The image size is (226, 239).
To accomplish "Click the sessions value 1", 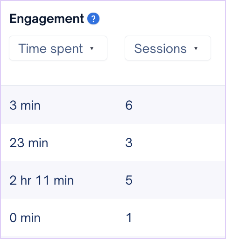I will coord(129,218).
